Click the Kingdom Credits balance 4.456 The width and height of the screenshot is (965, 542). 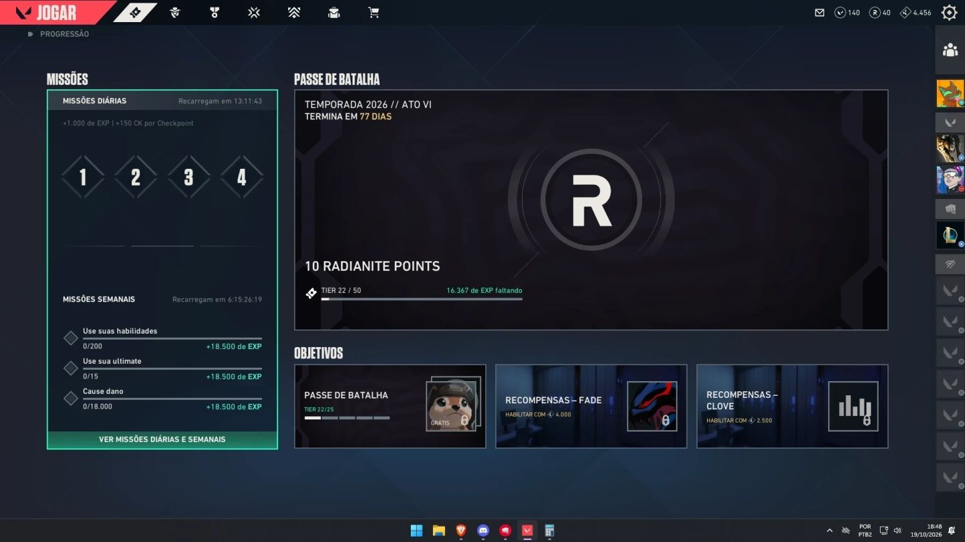915,12
